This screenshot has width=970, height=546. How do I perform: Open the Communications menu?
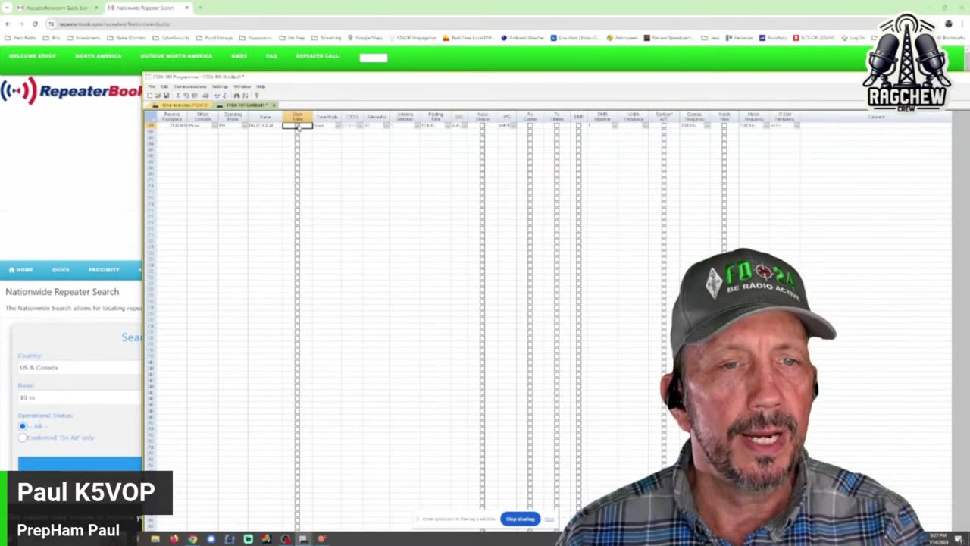click(190, 86)
